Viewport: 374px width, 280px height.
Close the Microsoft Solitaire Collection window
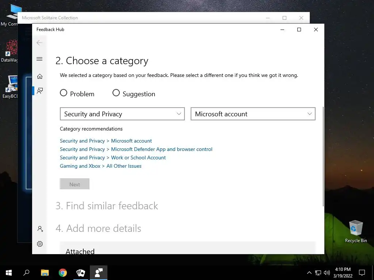click(x=301, y=18)
